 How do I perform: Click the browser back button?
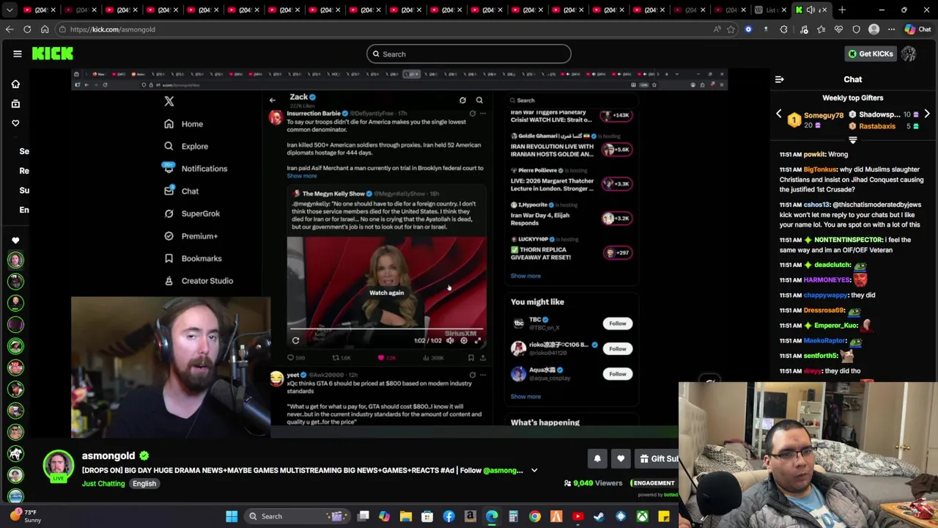pos(10,29)
